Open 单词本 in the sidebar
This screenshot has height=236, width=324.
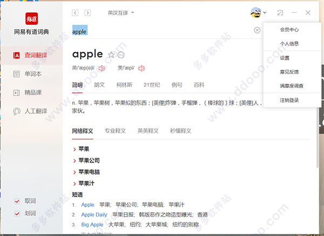coord(32,74)
